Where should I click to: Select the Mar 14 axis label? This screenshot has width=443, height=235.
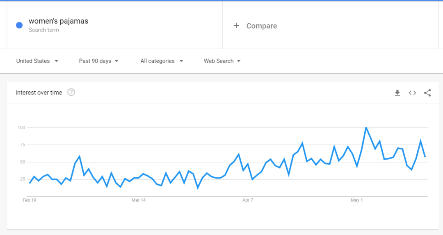click(139, 200)
